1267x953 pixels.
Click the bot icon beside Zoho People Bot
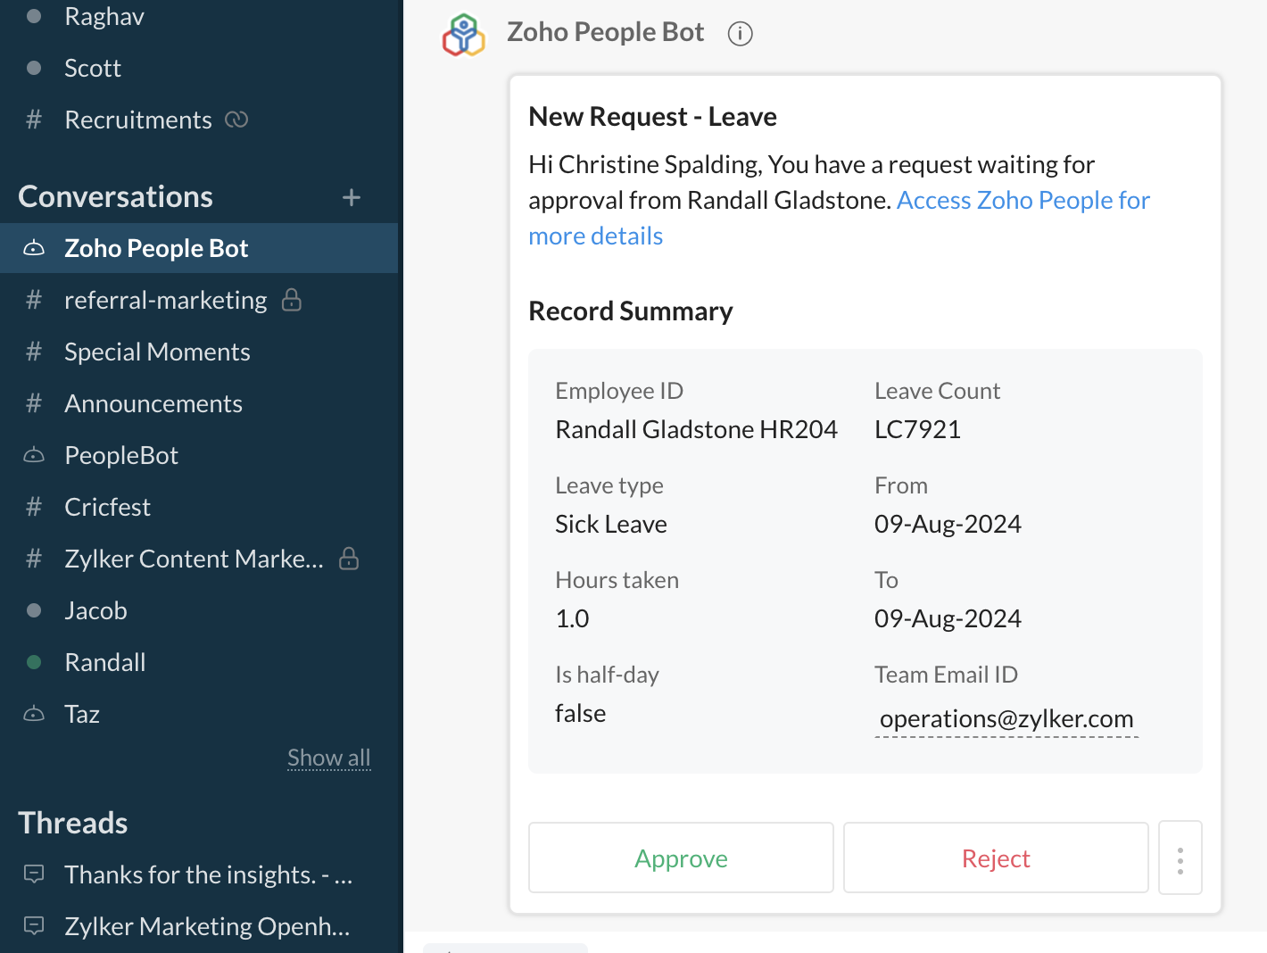coord(34,248)
